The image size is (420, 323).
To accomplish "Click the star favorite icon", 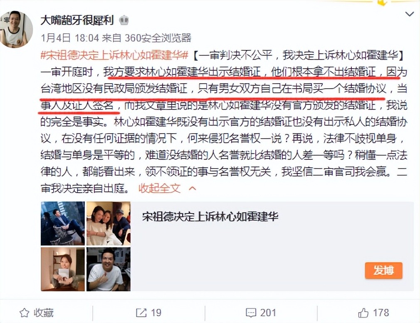I will coord(25,313).
